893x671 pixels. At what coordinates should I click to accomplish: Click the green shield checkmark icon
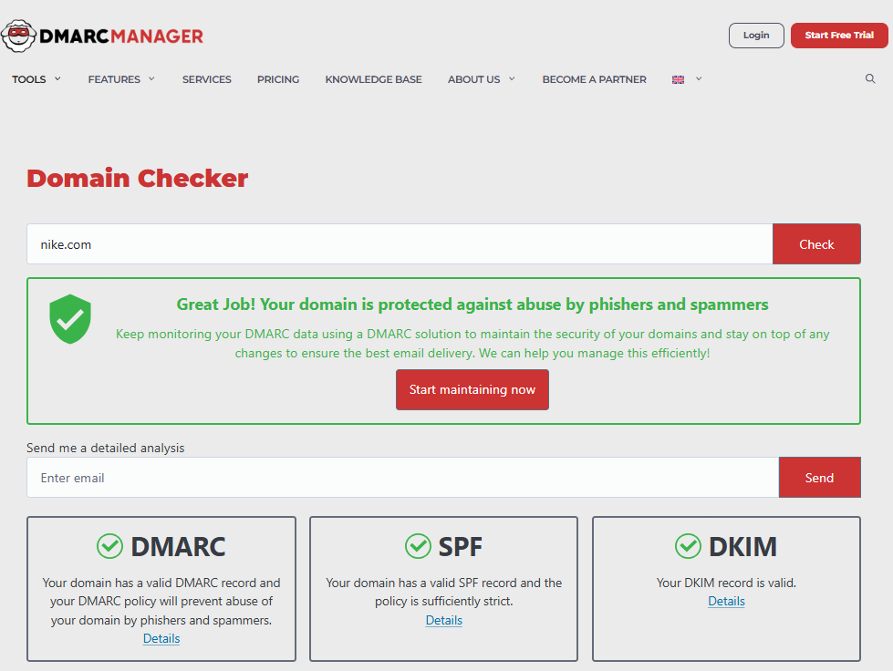(70, 319)
